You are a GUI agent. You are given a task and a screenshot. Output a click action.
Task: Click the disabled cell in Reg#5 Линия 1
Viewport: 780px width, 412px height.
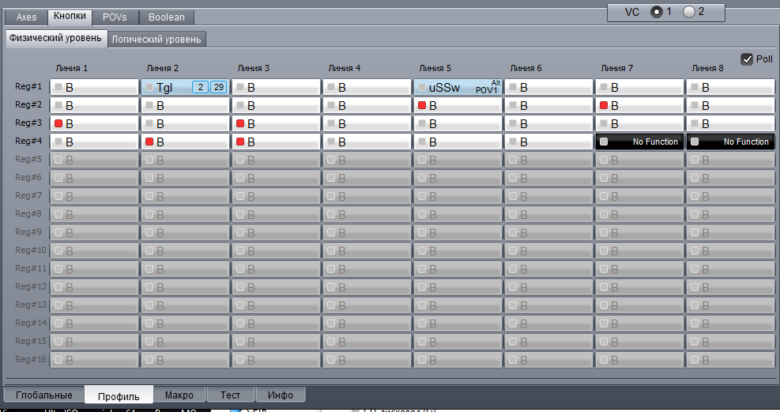click(x=94, y=160)
